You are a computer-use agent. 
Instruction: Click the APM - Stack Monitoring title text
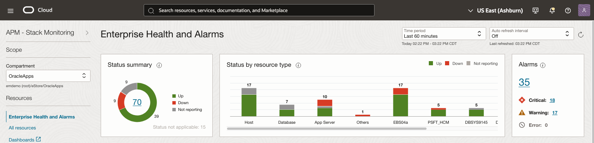click(40, 33)
